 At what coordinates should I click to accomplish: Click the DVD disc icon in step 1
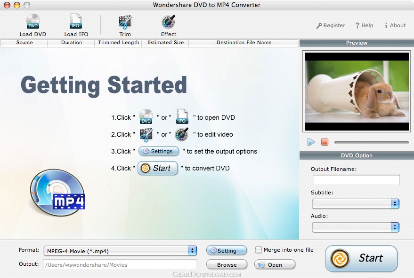pyautogui.click(x=146, y=116)
